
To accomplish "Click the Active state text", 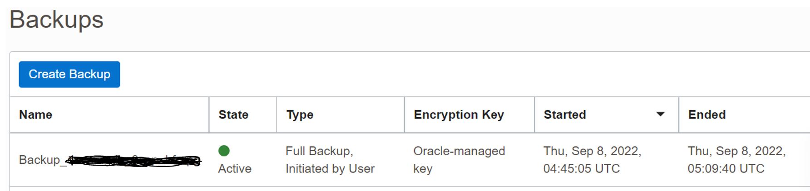I will (235, 168).
